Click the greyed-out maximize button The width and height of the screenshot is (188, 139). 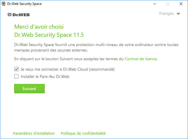point(168,4)
